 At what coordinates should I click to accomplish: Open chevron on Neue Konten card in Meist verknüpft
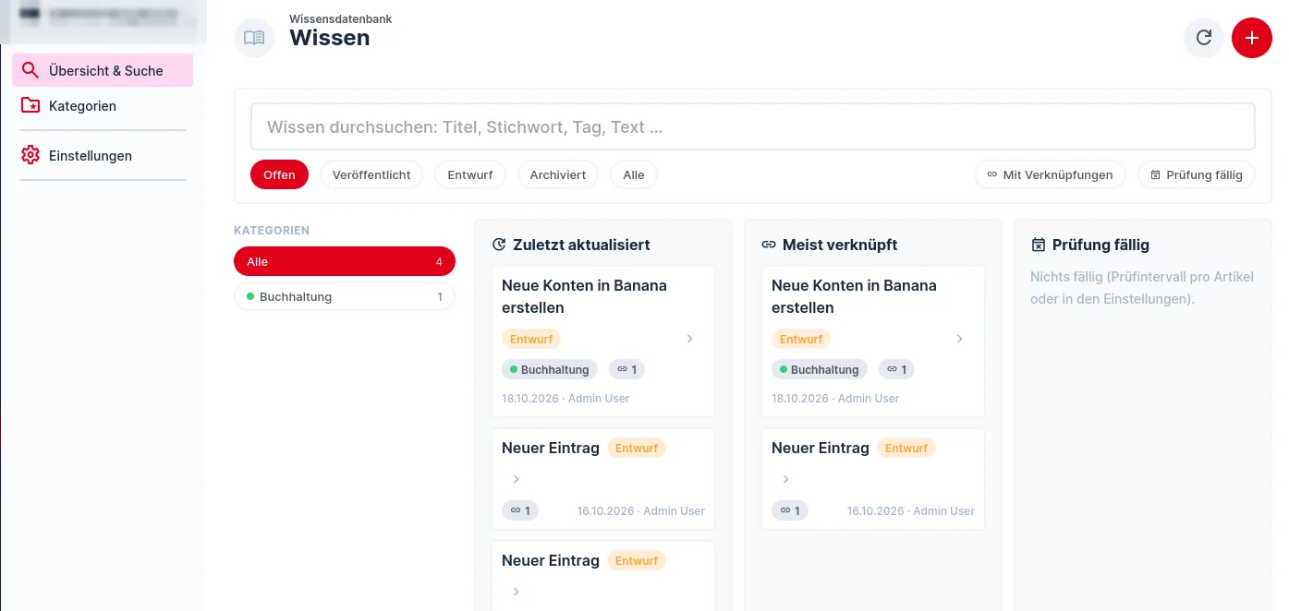point(960,339)
